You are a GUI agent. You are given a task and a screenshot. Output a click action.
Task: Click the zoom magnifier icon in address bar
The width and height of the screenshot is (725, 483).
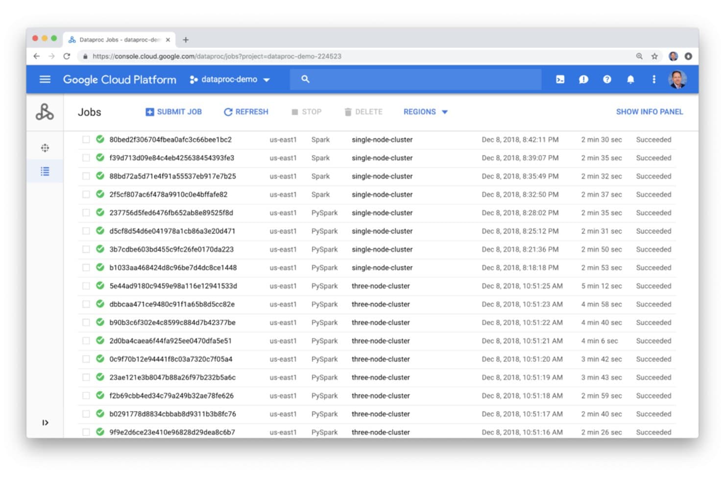(639, 56)
